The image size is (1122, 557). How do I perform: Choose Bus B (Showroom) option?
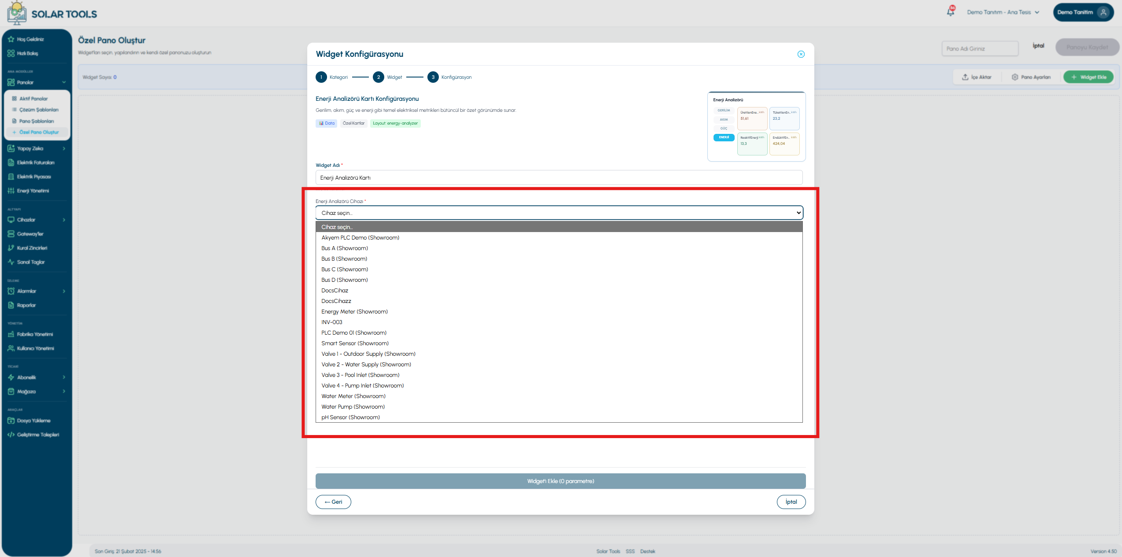point(559,259)
